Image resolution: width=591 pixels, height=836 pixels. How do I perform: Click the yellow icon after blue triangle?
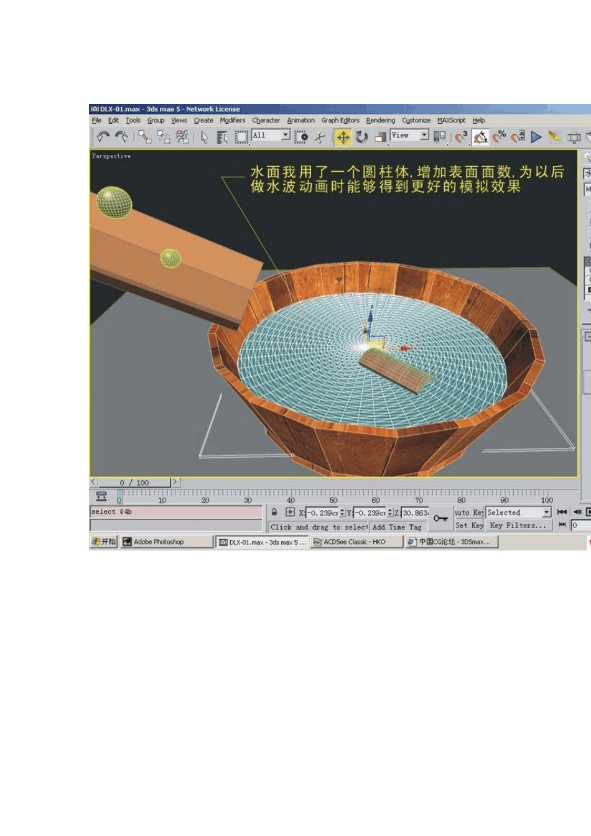tap(554, 137)
